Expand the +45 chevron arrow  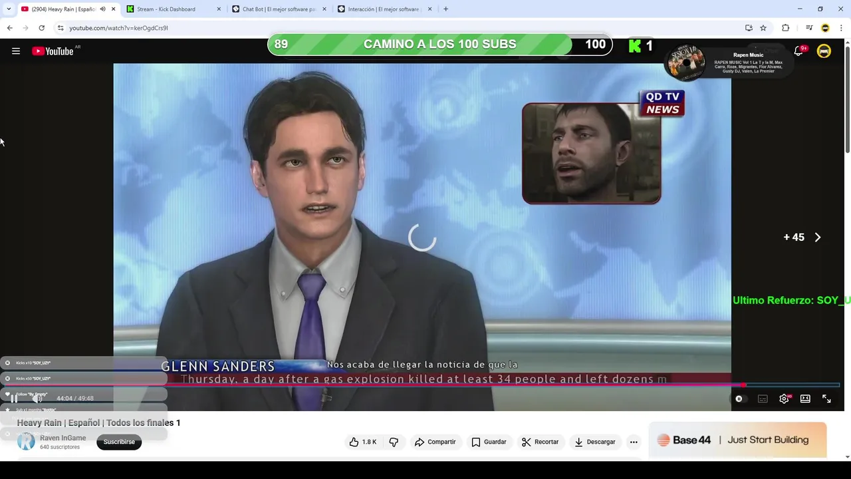pos(818,238)
